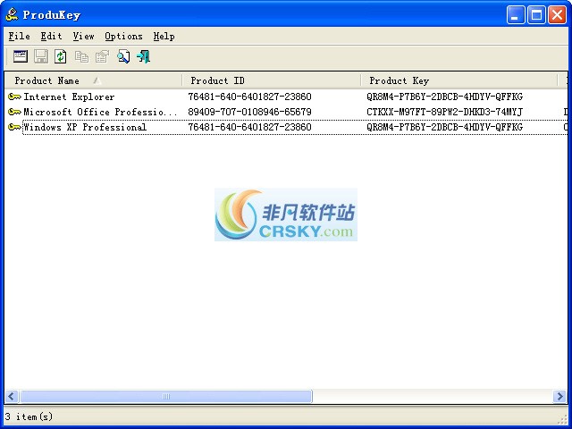Select the Windows XP Professional row
572x429 pixels.
click(286, 127)
